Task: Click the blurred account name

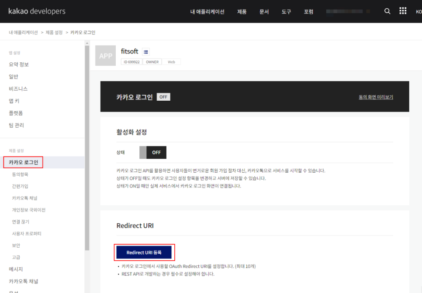Action: [348, 11]
